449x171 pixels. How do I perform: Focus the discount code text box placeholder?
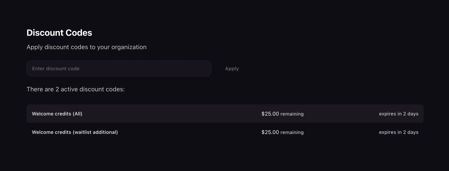56,69
